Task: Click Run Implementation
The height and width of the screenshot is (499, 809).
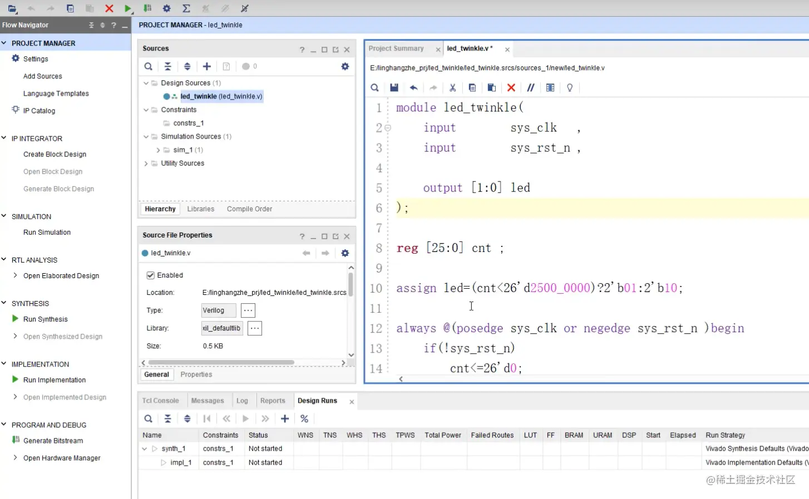Action: (55, 380)
